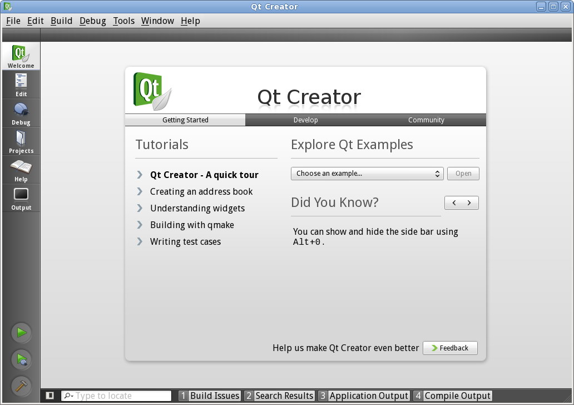The width and height of the screenshot is (574, 405).
Task: Switch to the Community tab
Action: pos(426,120)
